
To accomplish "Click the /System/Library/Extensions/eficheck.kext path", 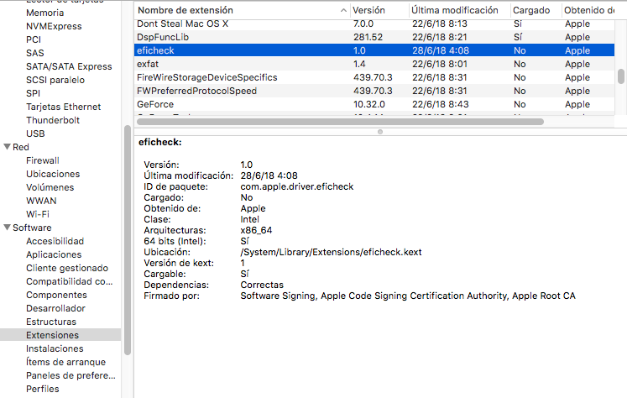I will point(331,252).
